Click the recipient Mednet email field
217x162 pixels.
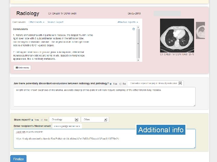pyautogui.click(x=67, y=126)
